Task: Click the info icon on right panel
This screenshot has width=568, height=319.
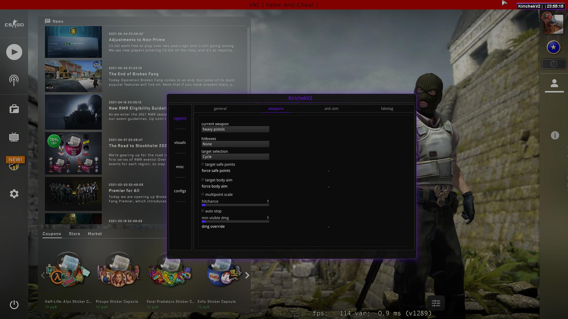Action: (x=555, y=135)
